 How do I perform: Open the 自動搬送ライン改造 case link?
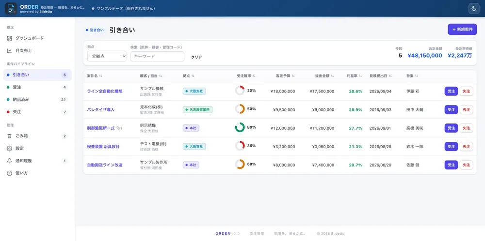click(105, 165)
